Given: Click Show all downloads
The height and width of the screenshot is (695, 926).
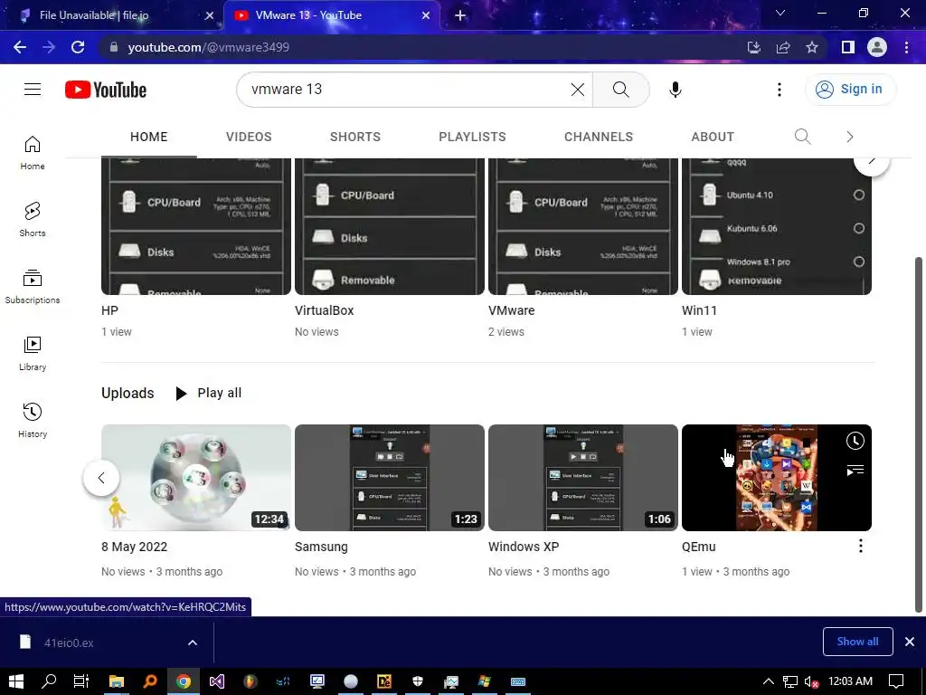Looking at the screenshot, I should coord(857,642).
